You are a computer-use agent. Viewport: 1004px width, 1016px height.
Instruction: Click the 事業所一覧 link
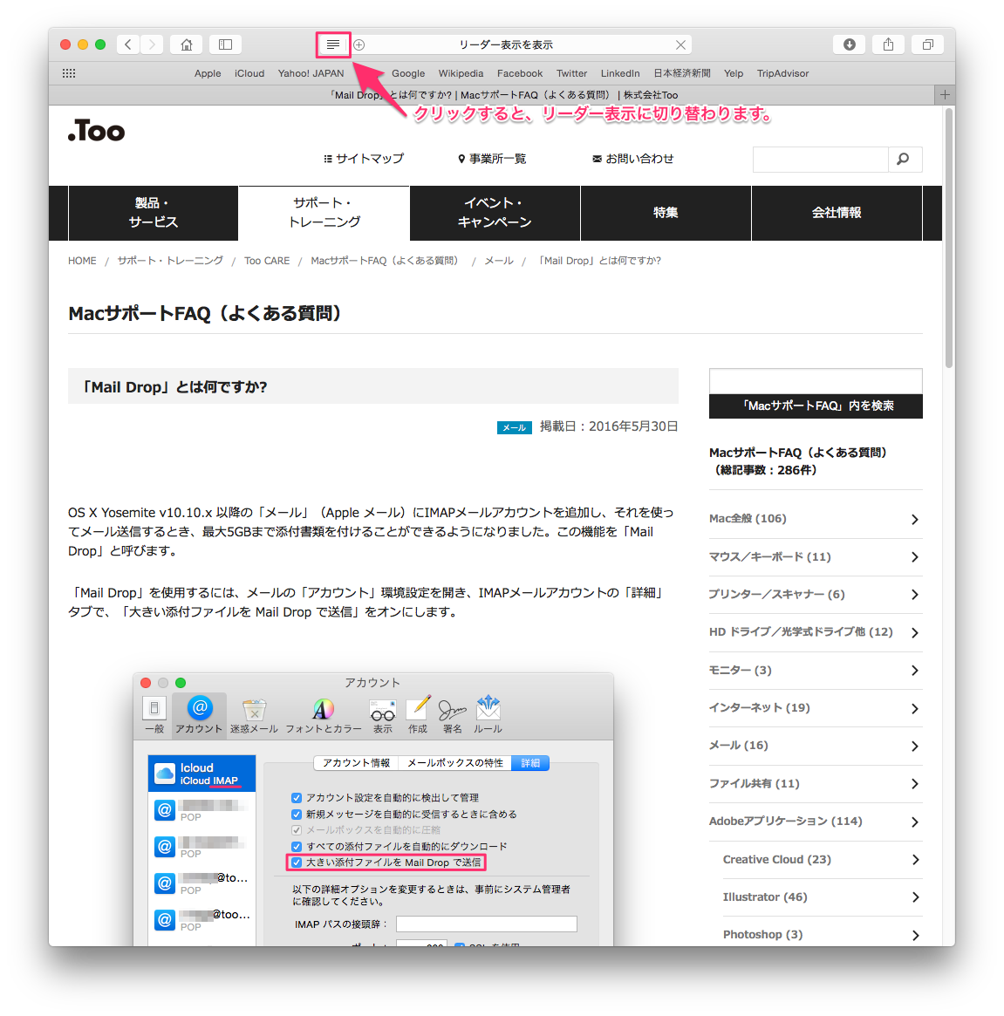pyautogui.click(x=492, y=159)
